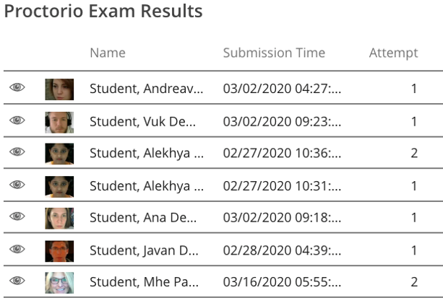Click eye icon for Alekhya's attempt 2 row

pos(17,152)
